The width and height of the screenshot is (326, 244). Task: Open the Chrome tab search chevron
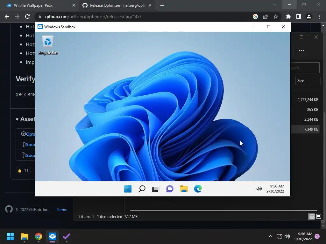(275, 4)
